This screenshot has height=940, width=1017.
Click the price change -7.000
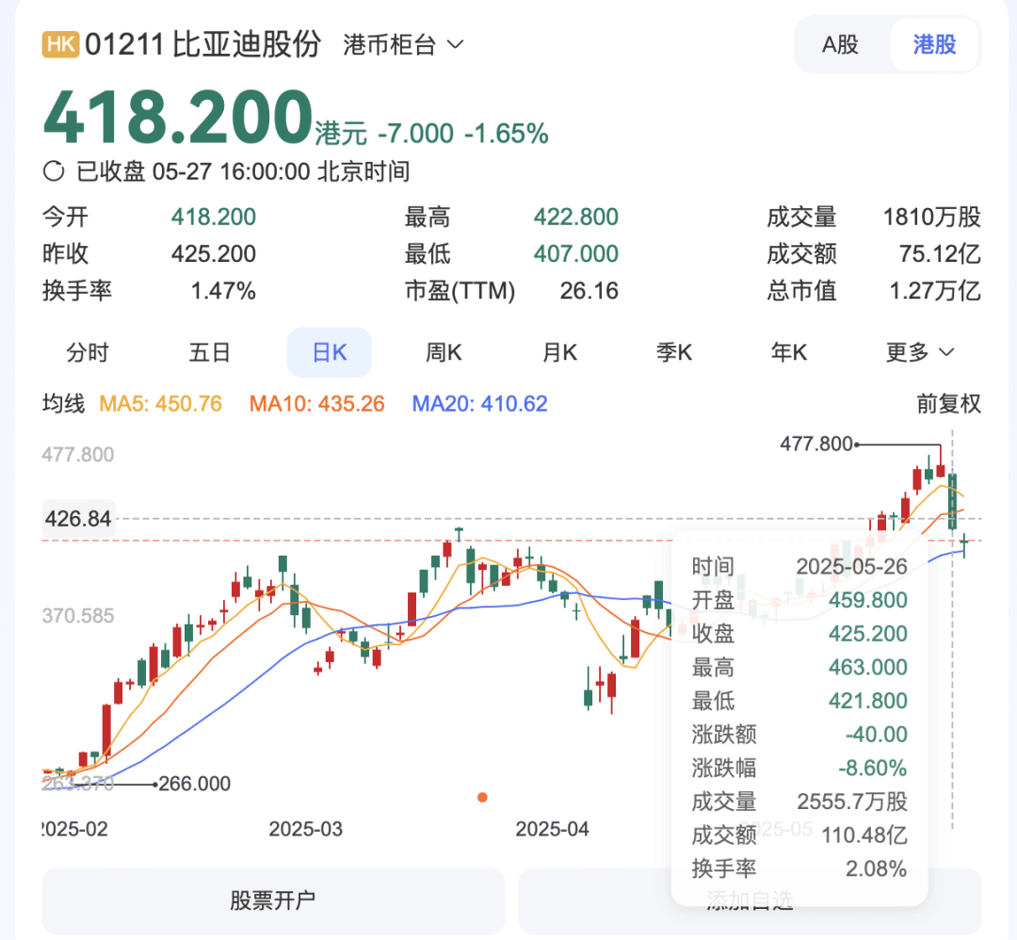point(415,134)
